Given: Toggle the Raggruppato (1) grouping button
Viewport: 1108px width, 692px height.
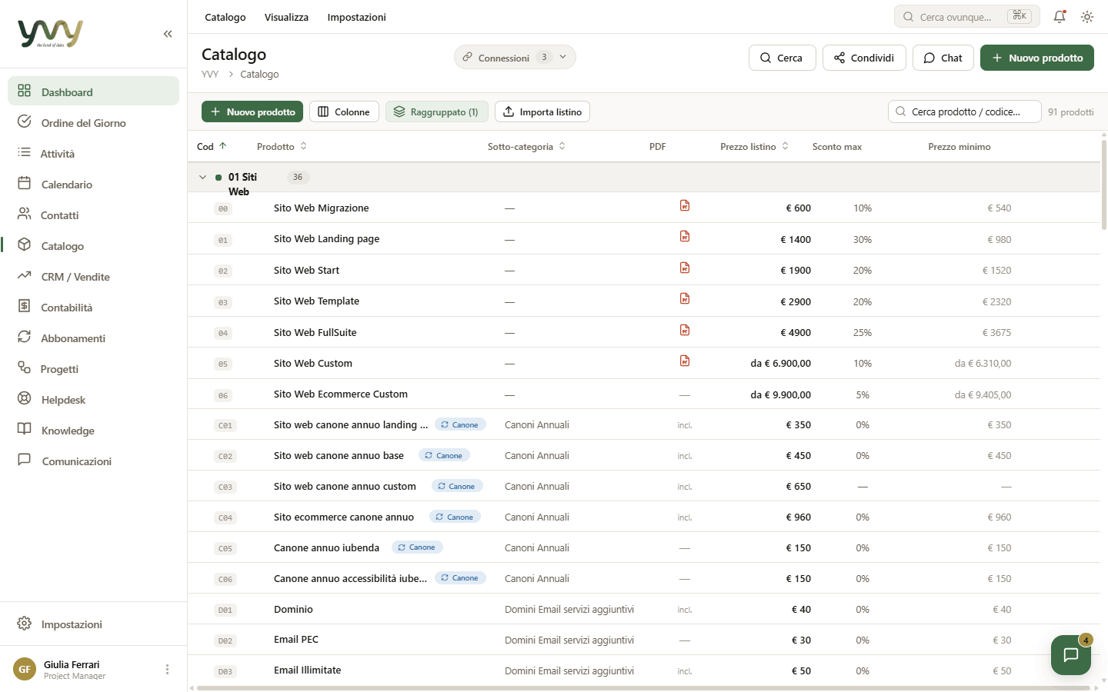Looking at the screenshot, I should [x=437, y=111].
